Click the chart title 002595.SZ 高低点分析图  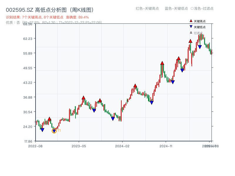point(50,10)
